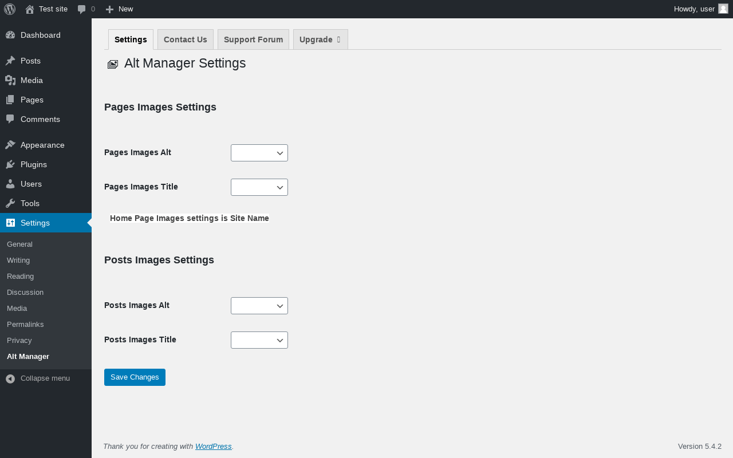The image size is (733, 458).
Task: Click the Pages Images Settings heading
Action: point(160,107)
